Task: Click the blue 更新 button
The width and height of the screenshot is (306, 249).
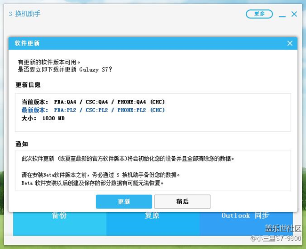Action: tap(124, 201)
